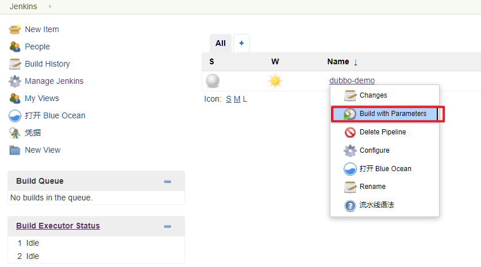Click the credentials keys icon
Image resolution: width=481 pixels, height=267 pixels.
(15, 133)
